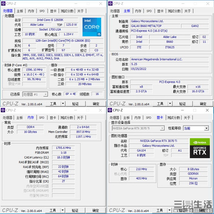Click 工具 button in memory window
The height and width of the screenshot is (214, 214).
[53, 210]
